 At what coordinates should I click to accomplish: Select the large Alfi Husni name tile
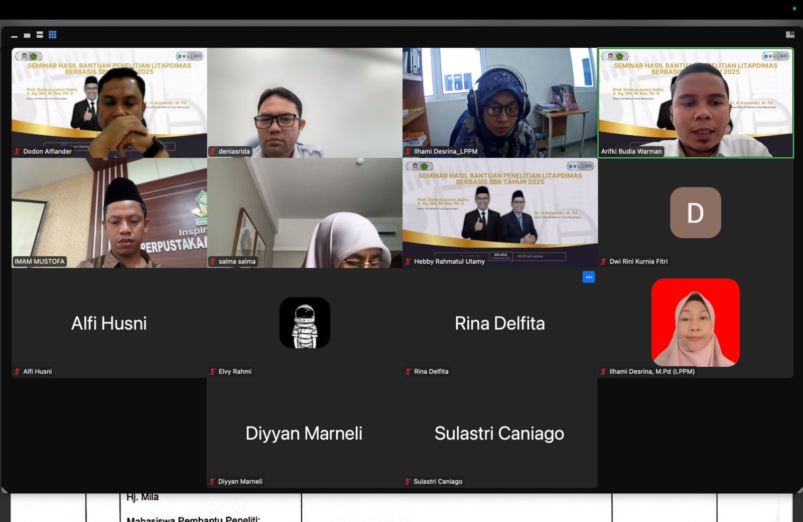109,323
